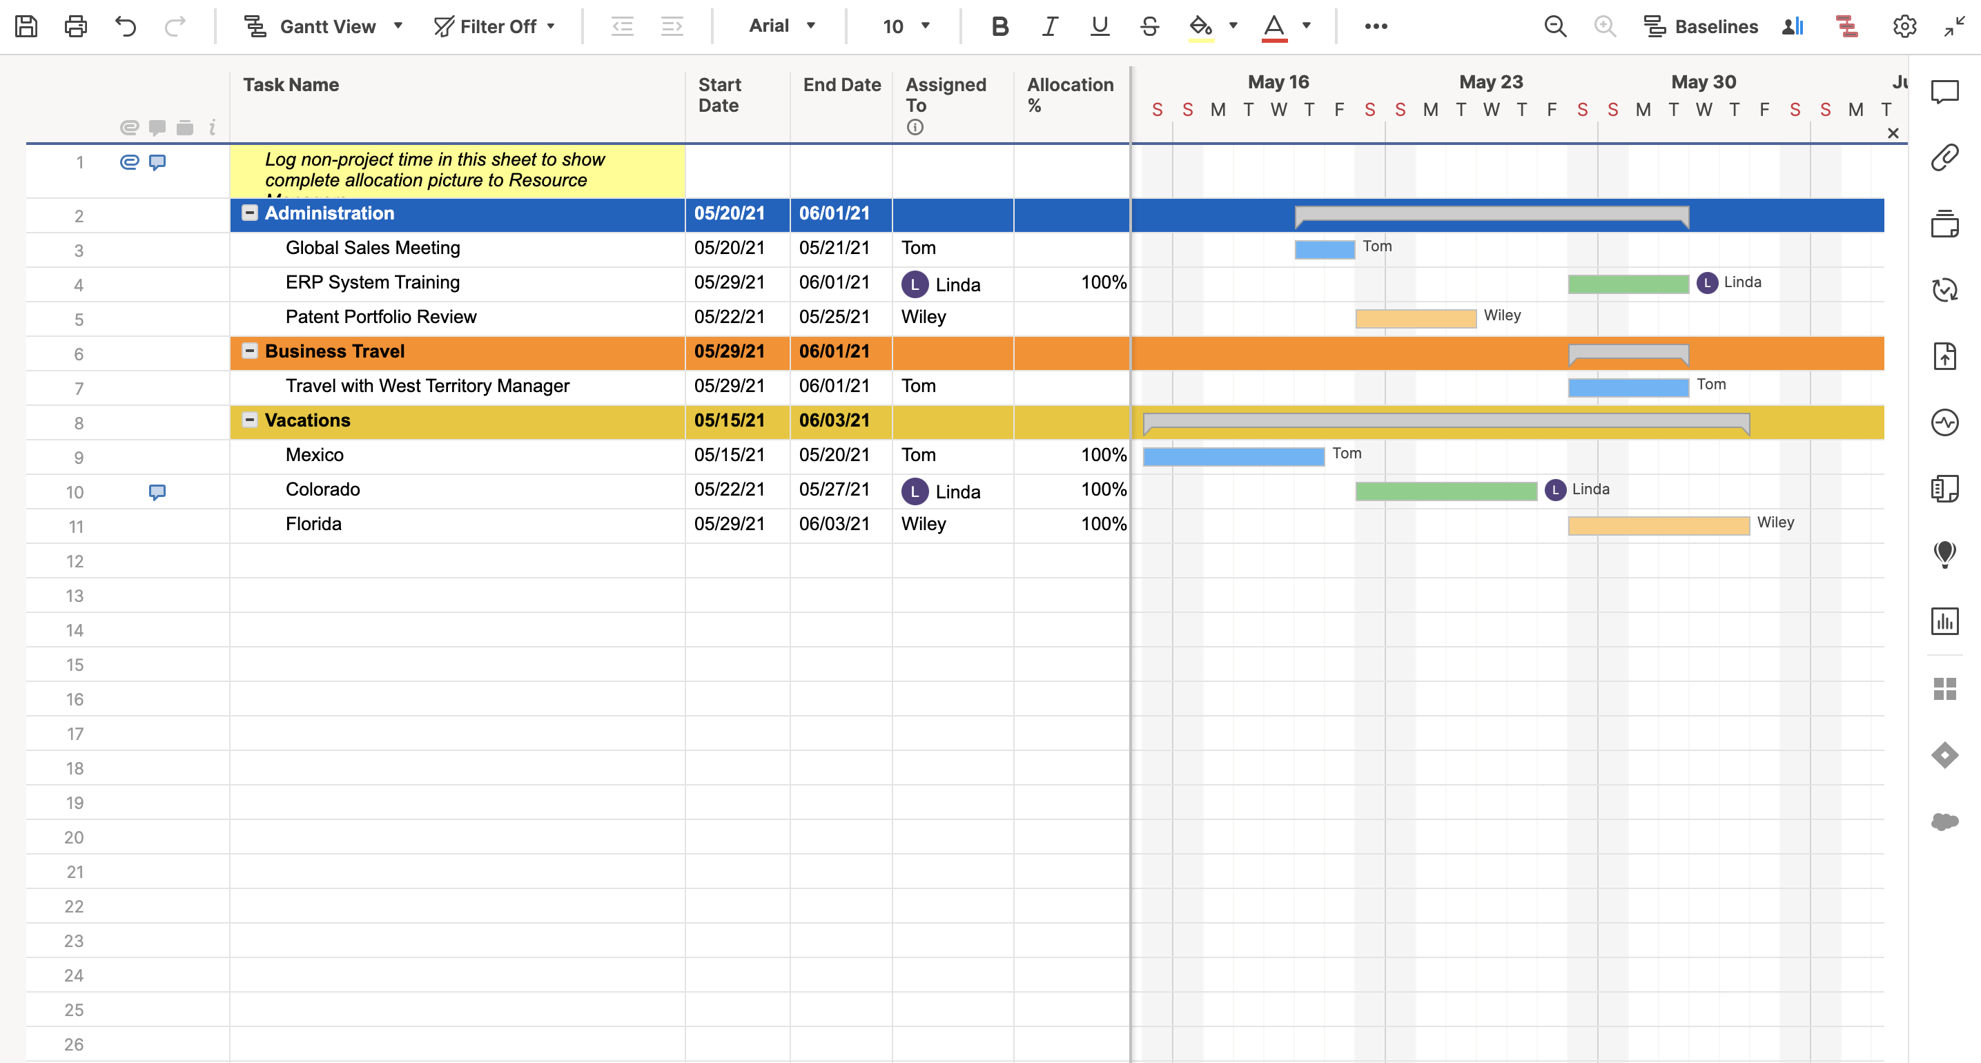Toggle italic formatting
The height and width of the screenshot is (1063, 1981).
(1050, 26)
